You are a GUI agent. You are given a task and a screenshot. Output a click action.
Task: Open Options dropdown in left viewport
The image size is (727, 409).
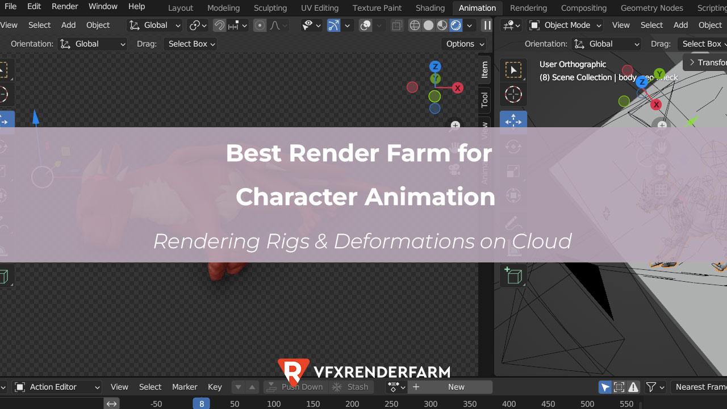click(x=464, y=44)
